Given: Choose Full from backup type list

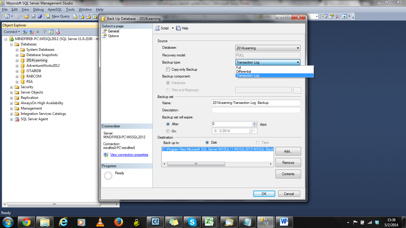Looking at the screenshot, I should 275,68.
